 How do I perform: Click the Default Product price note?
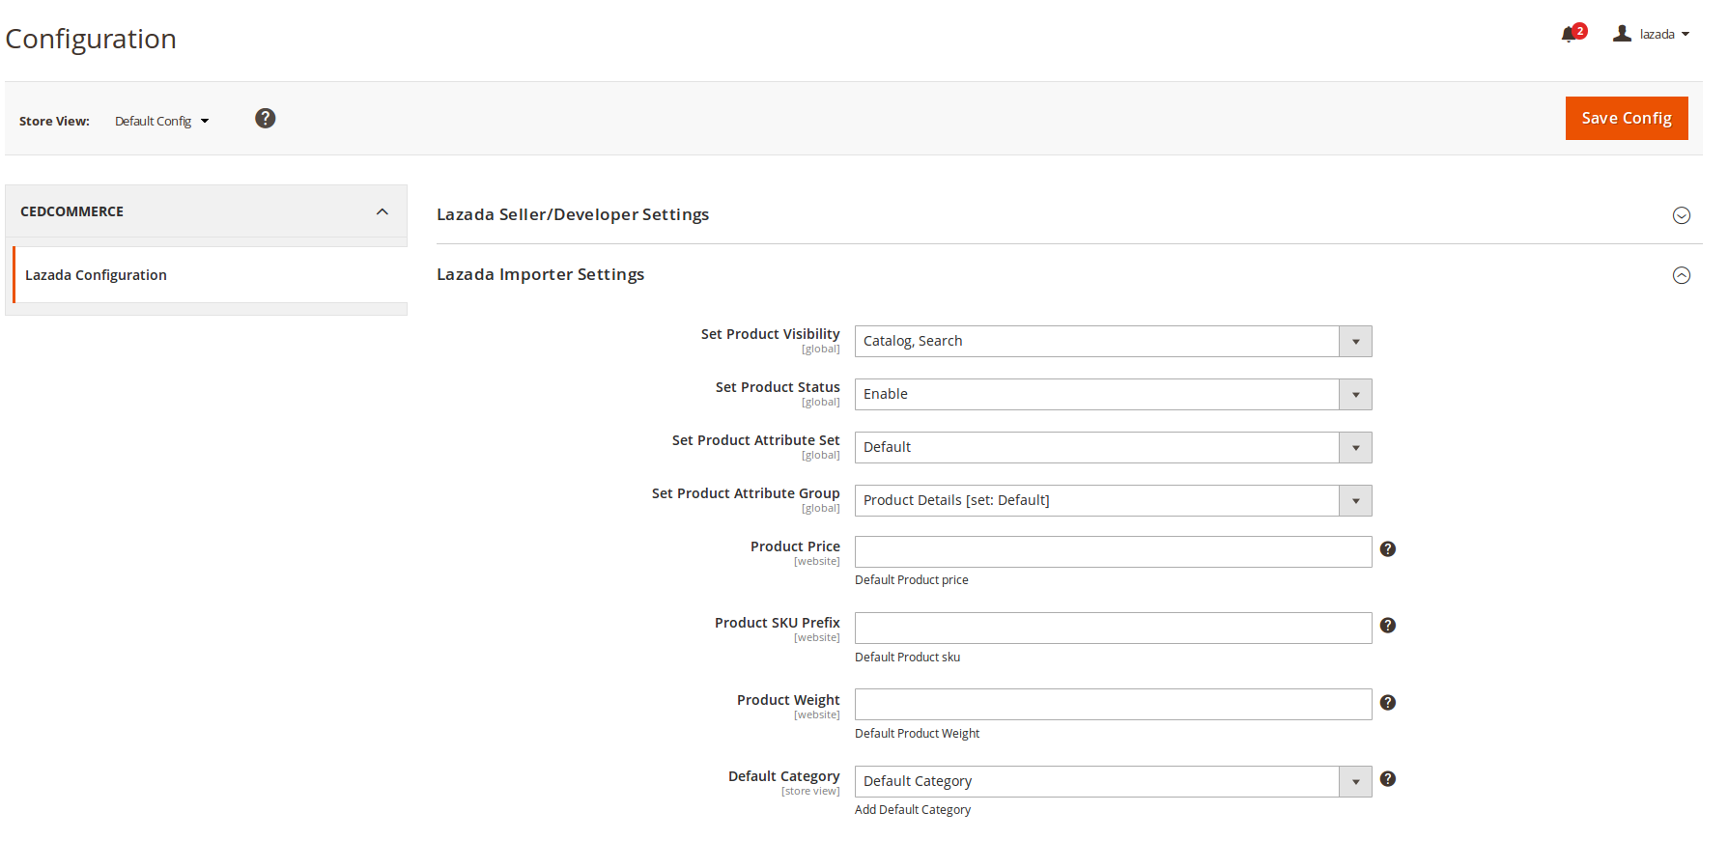click(911, 580)
